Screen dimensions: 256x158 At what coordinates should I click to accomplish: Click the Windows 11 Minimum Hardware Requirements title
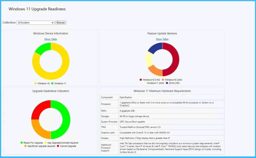click(162, 91)
